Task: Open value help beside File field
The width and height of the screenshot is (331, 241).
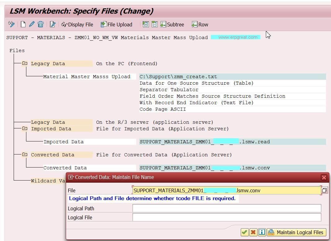Action: click(324, 190)
